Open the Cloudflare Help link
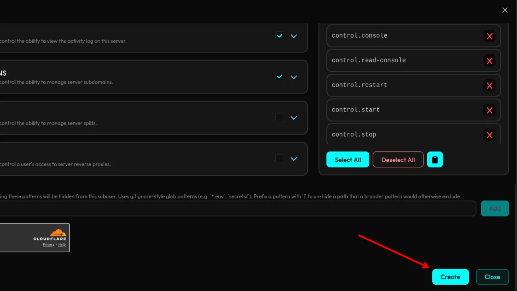 62,244
